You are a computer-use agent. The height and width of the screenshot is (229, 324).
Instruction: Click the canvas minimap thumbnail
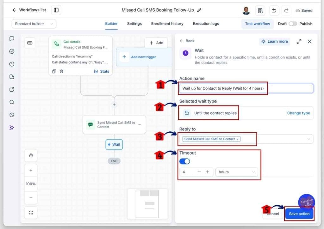(147, 204)
